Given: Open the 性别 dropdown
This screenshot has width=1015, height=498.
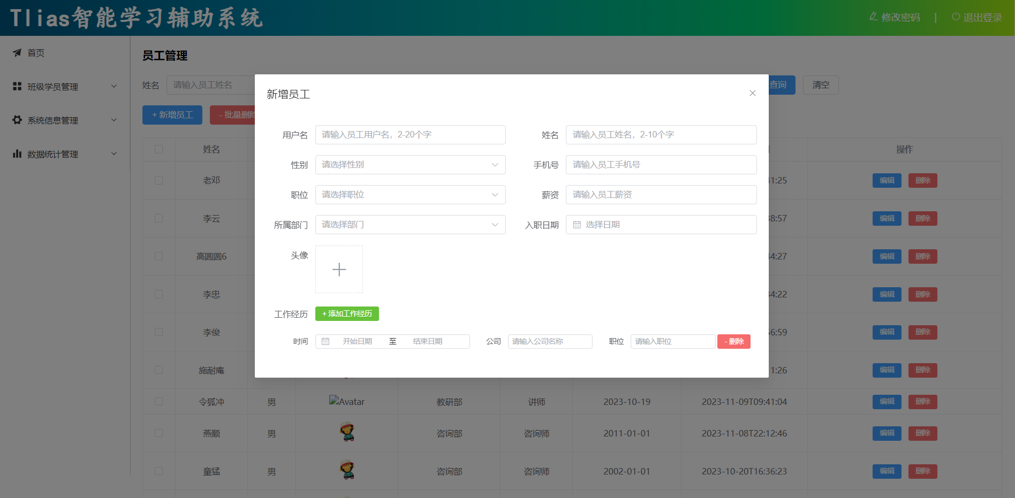Looking at the screenshot, I should [x=410, y=165].
